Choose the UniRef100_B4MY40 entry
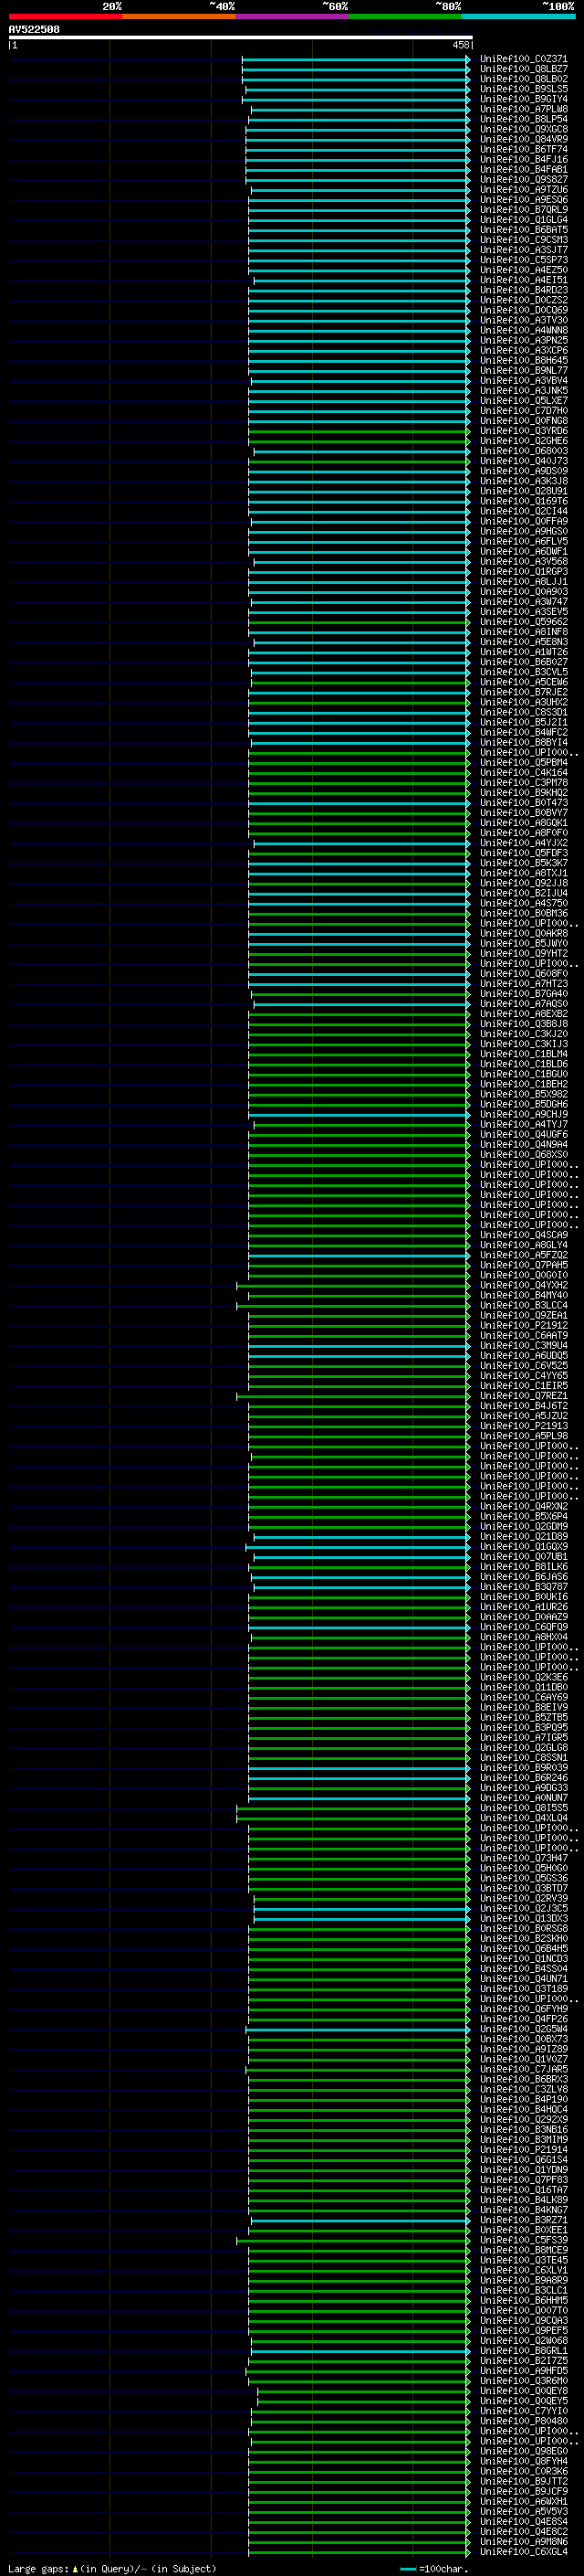Viewport: 584px width, 2576px height. [523, 1295]
